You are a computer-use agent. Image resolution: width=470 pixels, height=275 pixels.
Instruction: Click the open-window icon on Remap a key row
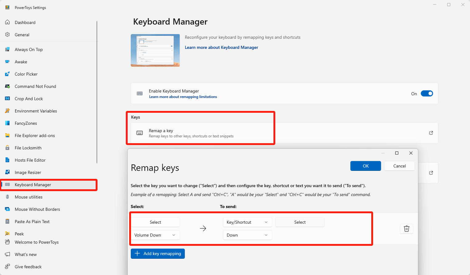431,133
